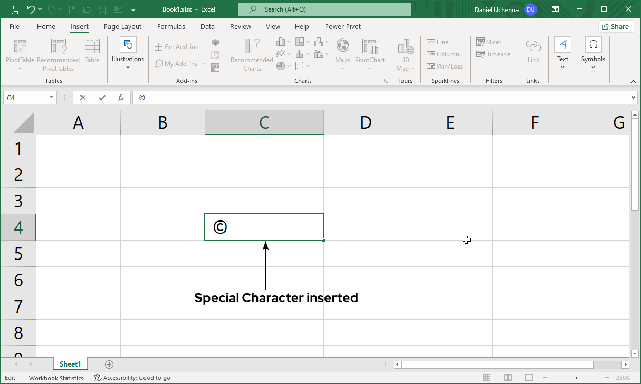
Task: Insert a Win/Loss sparkline
Action: (x=445, y=66)
